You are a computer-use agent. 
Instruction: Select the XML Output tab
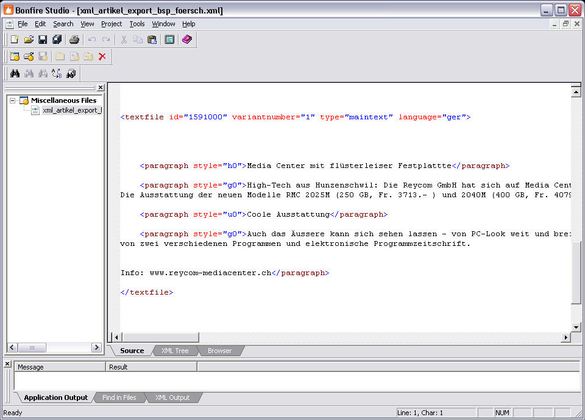(x=172, y=397)
